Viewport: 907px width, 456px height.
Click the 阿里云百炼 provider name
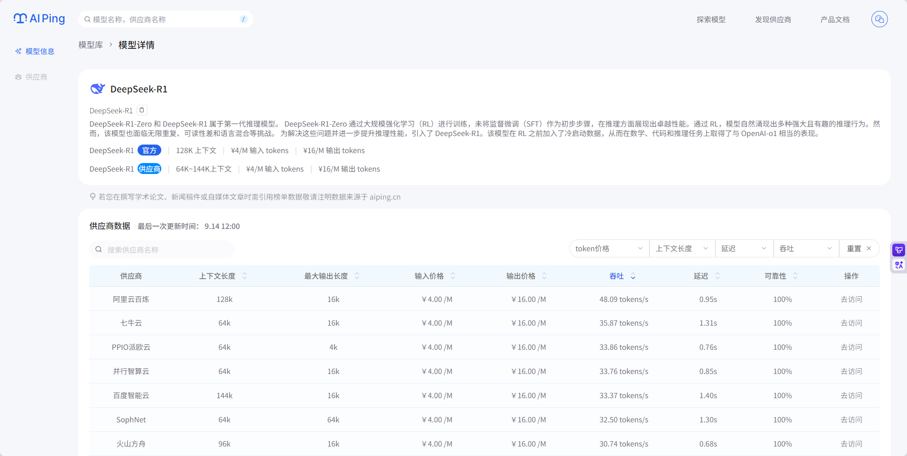pyautogui.click(x=131, y=299)
